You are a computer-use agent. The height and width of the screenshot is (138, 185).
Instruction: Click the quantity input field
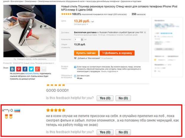click(78, 39)
